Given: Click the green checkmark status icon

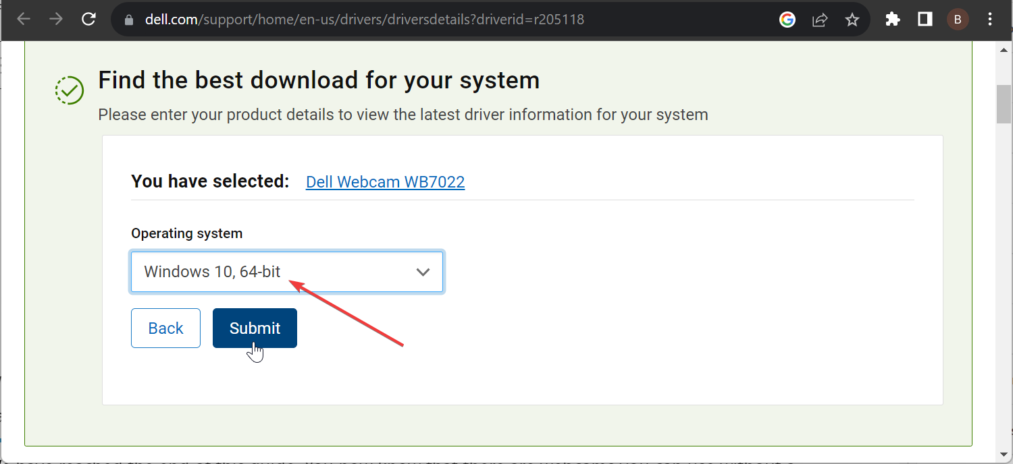Looking at the screenshot, I should click(x=70, y=90).
